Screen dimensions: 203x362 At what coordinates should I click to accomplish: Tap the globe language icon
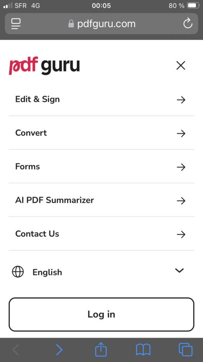[x=18, y=271]
